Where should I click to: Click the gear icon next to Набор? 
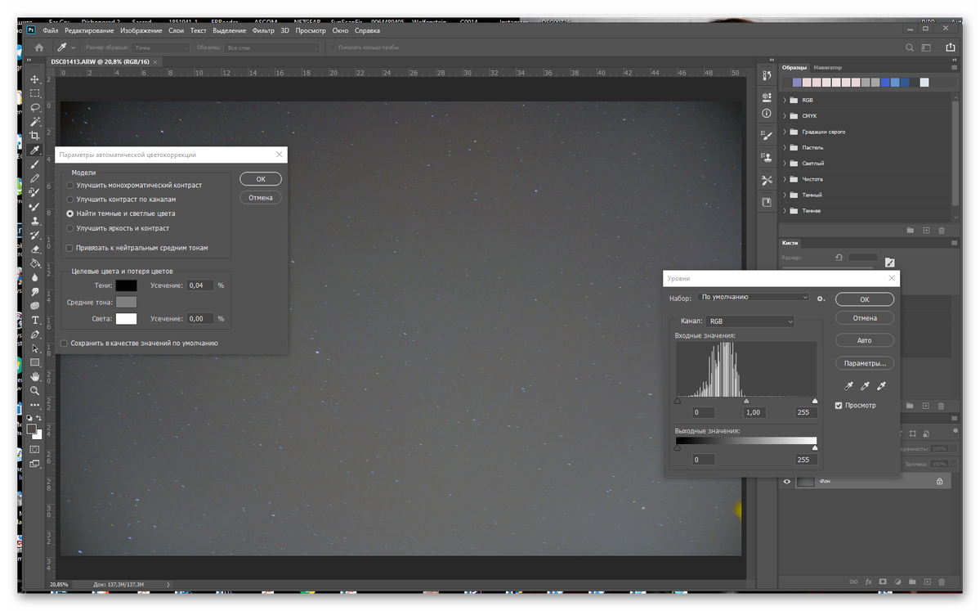[821, 299]
